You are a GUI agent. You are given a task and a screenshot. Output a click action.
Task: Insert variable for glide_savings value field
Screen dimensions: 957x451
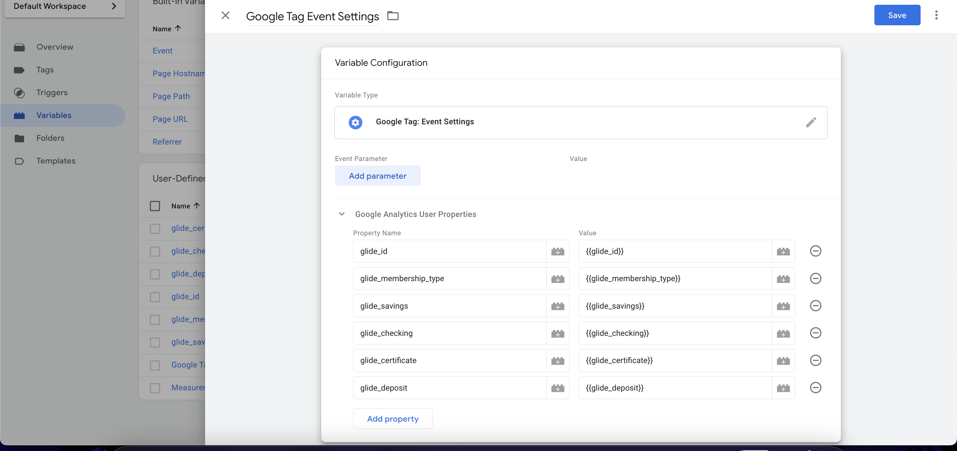coord(783,306)
